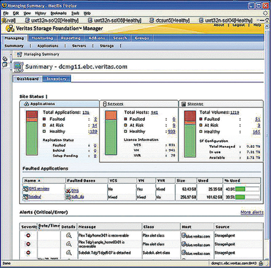
Task: Click the Veritas Storage Foundation Manager logo icon
Action: 10,28
